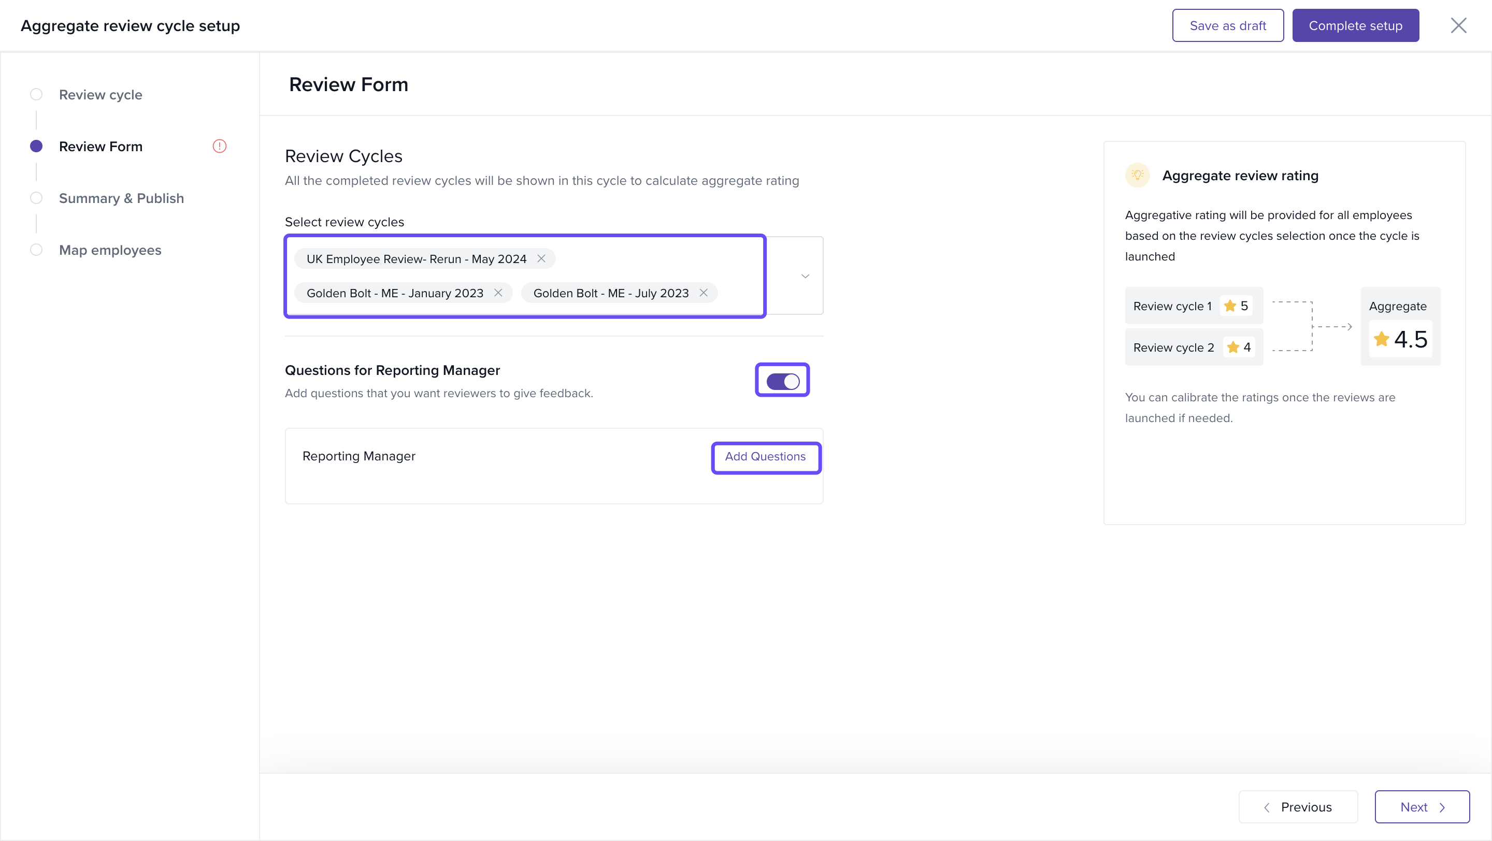Switch to the Review Form step
The width and height of the screenshot is (1492, 841).
pyautogui.click(x=100, y=147)
